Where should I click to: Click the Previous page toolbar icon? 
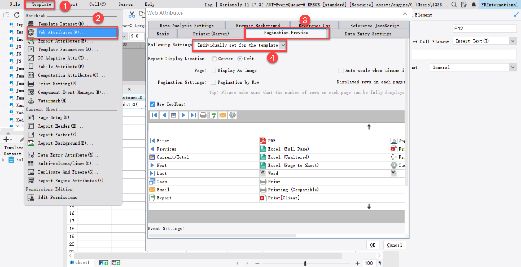tap(164, 115)
